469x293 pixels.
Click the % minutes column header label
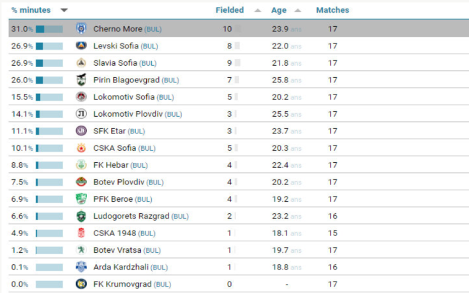tap(31, 10)
